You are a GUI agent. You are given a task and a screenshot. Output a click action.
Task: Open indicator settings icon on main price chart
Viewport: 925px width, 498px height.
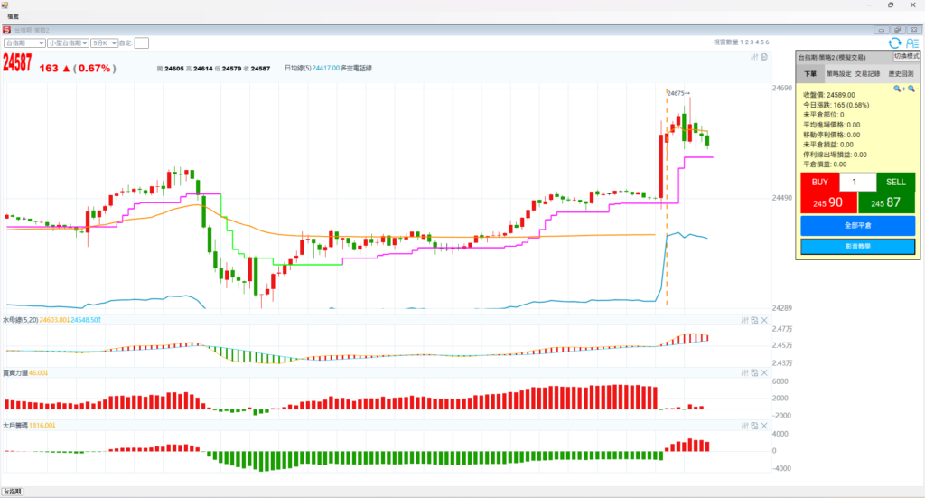(x=754, y=57)
